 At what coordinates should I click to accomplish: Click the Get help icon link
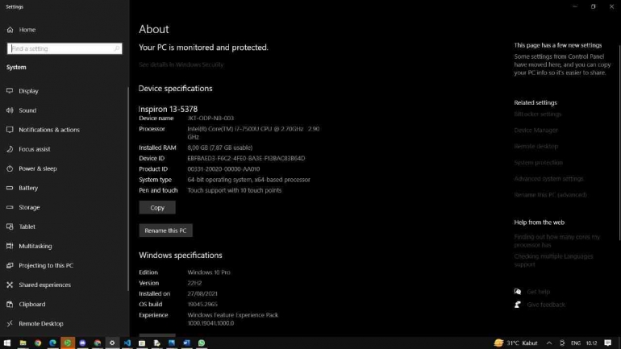tap(518, 292)
